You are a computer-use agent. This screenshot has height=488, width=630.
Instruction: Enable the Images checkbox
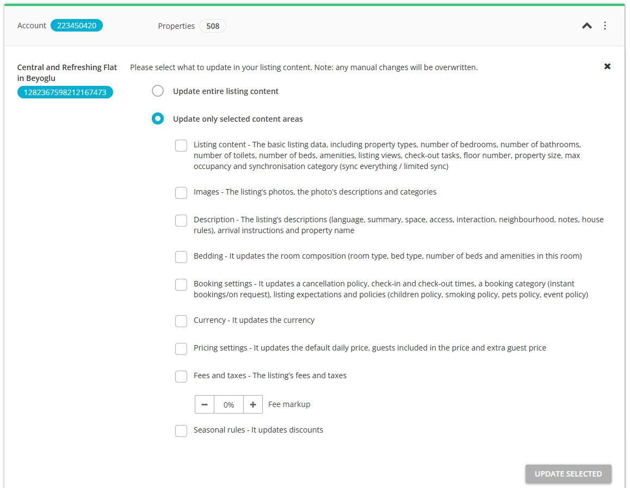(x=181, y=192)
